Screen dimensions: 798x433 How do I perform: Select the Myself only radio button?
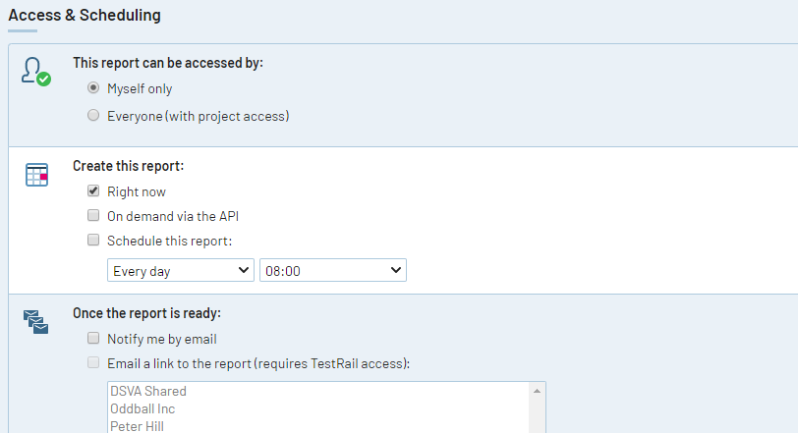click(93, 88)
